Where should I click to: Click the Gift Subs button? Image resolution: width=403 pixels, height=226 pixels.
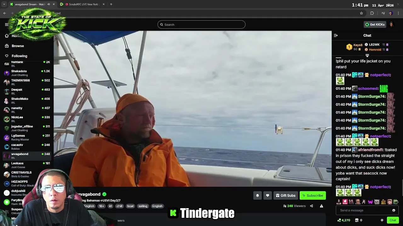(286, 196)
